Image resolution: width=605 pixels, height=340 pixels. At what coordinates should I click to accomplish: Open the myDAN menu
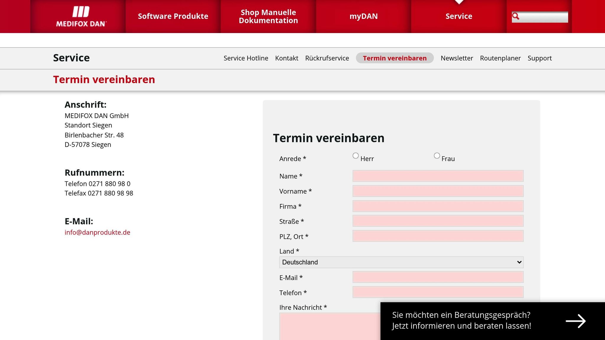coord(363,16)
